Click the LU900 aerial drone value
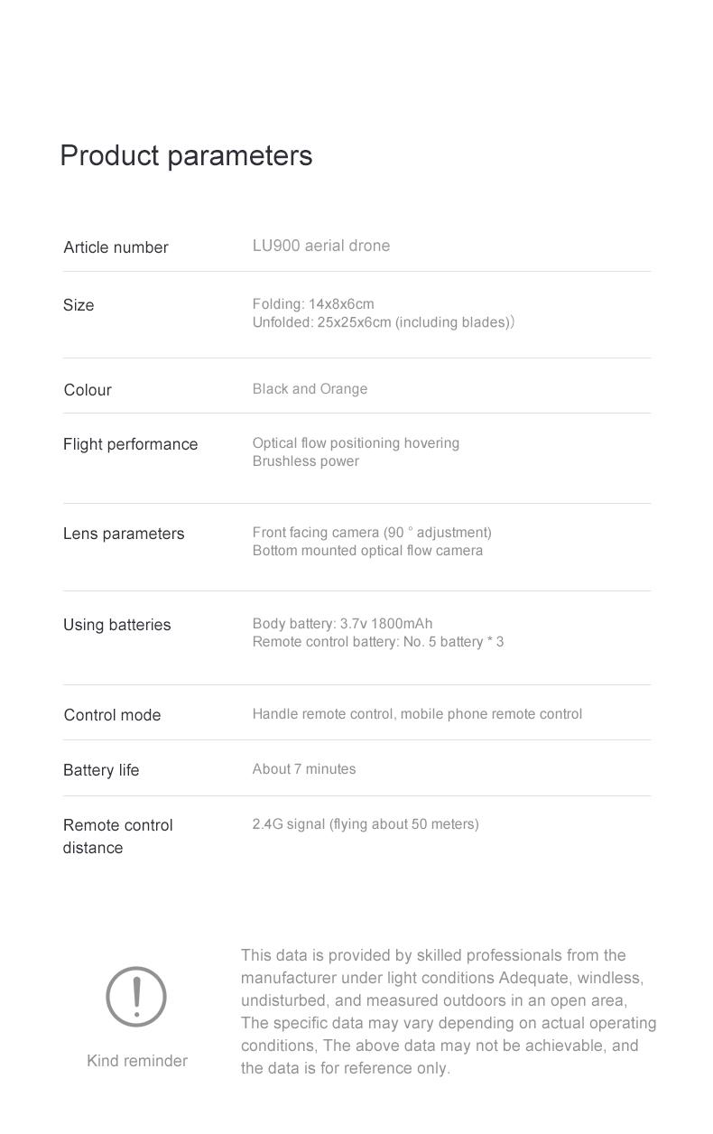Screen dimensions: 713x1134 coord(321,246)
